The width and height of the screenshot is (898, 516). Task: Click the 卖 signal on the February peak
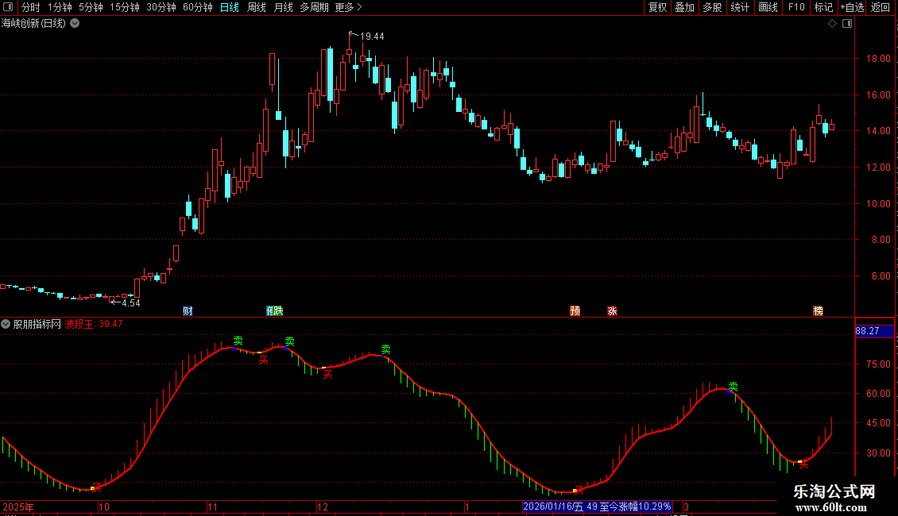(733, 387)
